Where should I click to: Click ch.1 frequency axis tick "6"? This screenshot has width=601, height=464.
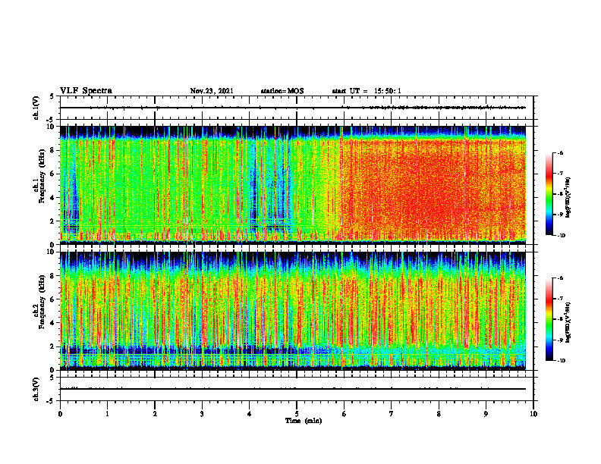point(53,174)
